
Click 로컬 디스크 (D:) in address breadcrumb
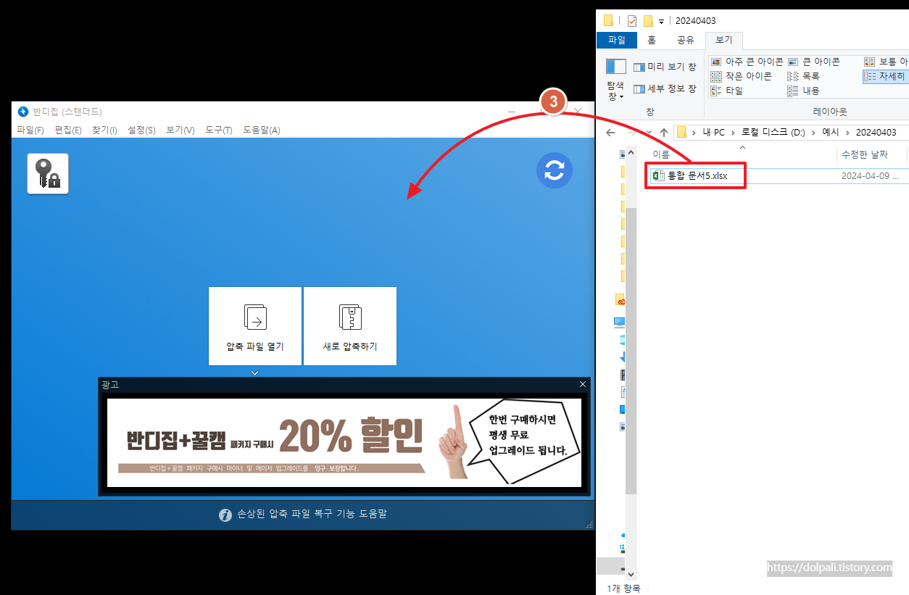[x=772, y=133]
